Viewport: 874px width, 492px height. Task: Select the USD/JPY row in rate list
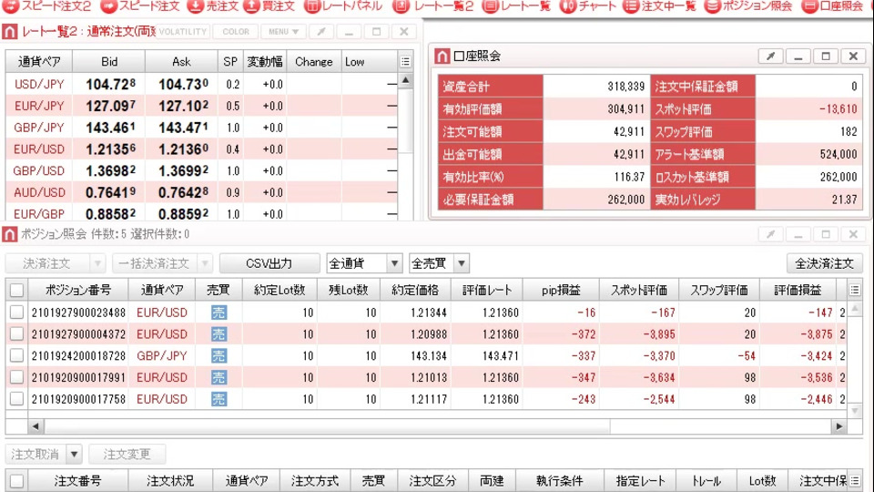pyautogui.click(x=201, y=84)
